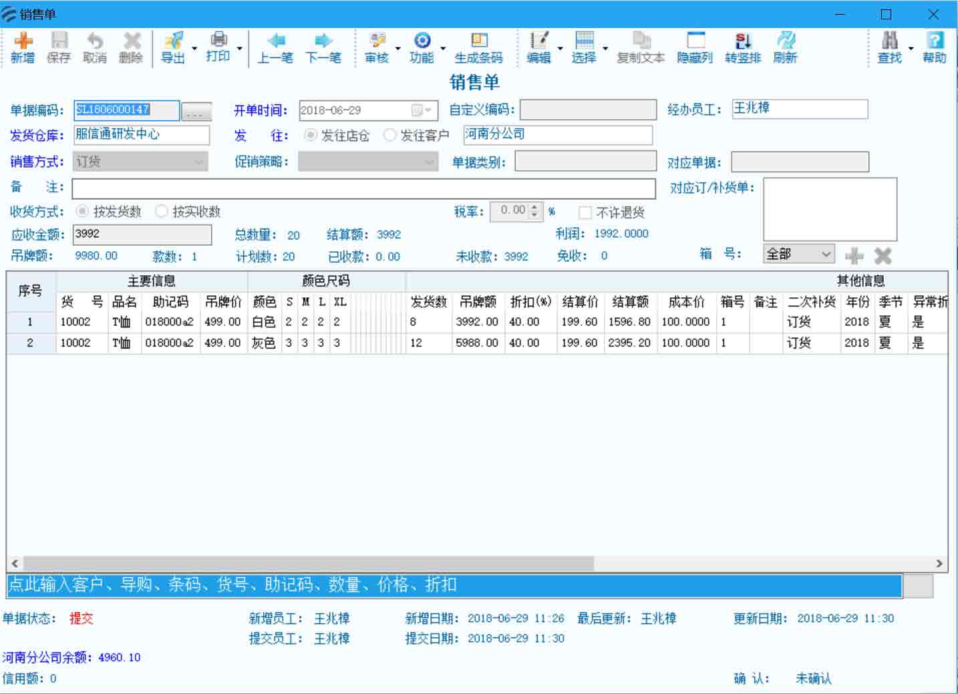Click the 新增 (New) toolbar icon
The height and width of the screenshot is (694, 958).
click(23, 47)
